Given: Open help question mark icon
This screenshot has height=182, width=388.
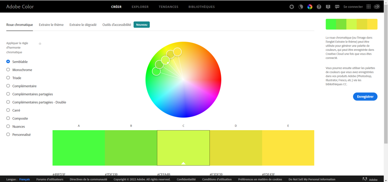Looking at the screenshot, I should point(319,7).
